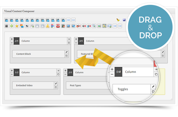Edit the Featured block with pencil icon

point(163,52)
